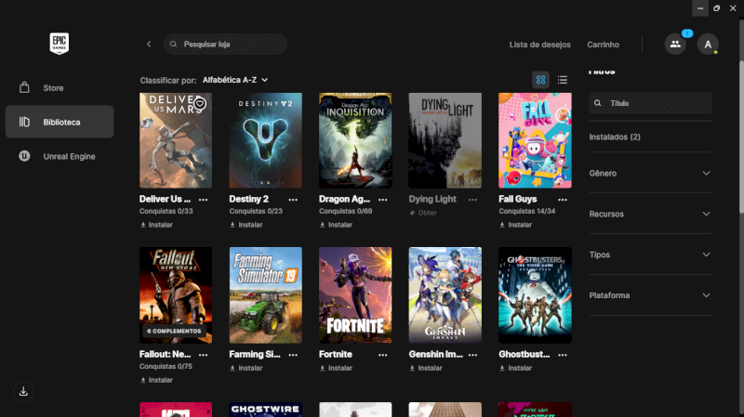Open Fallout New Vegas cover thumbnail

point(176,294)
